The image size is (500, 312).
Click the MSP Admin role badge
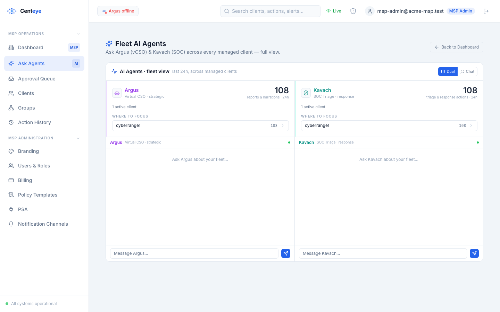point(460,11)
